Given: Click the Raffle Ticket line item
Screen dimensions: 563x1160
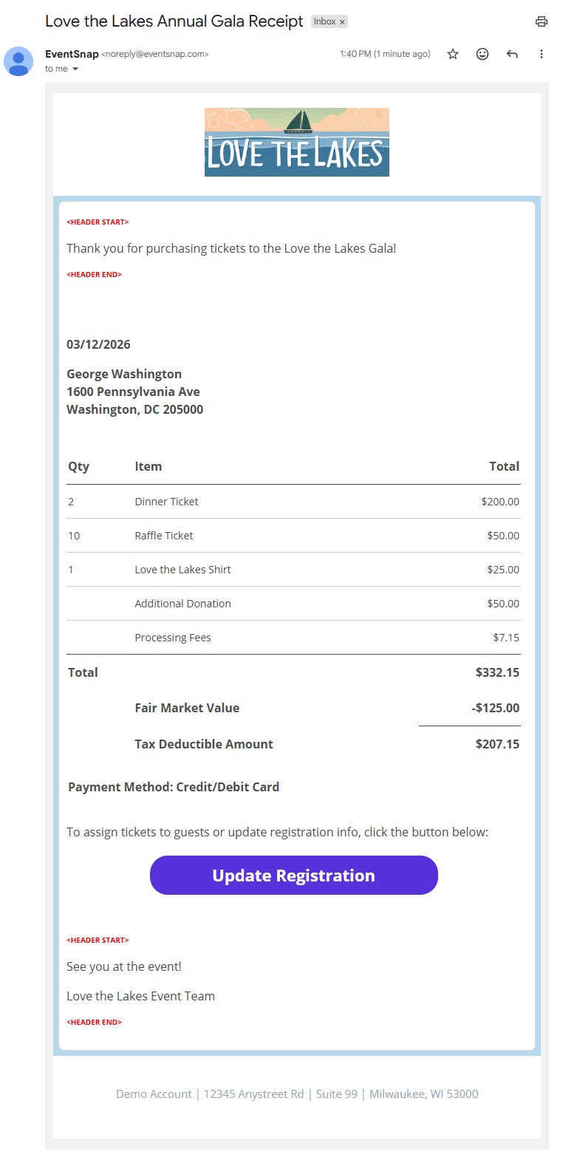Looking at the screenshot, I should click(163, 536).
